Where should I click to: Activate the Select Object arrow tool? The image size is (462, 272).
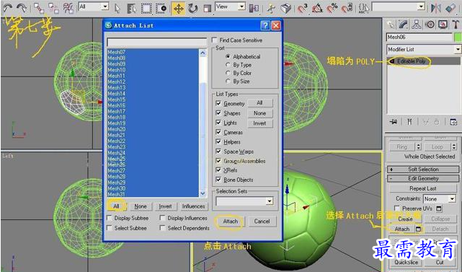pos(117,8)
